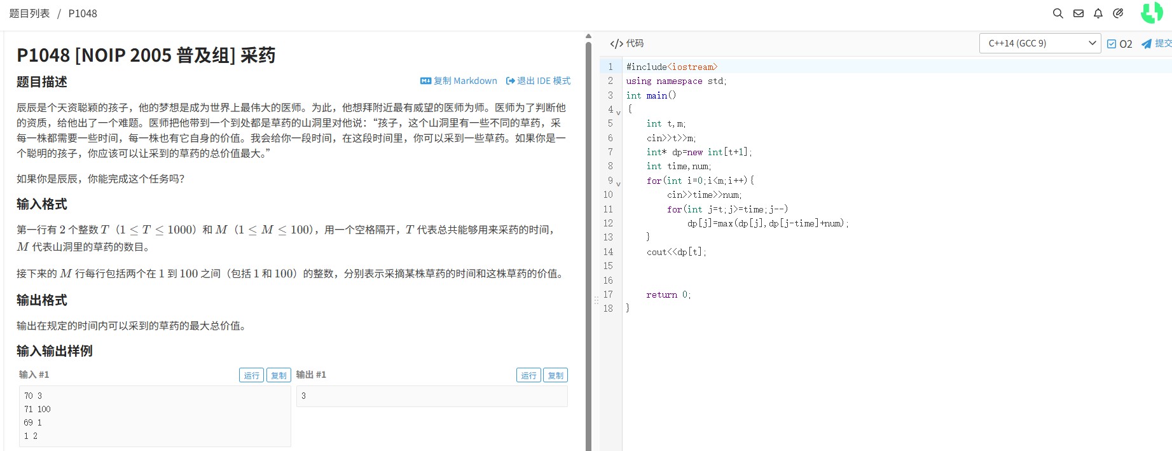Click 退出 IDE 模式 link
Image resolution: width=1172 pixels, height=451 pixels.
tap(538, 81)
